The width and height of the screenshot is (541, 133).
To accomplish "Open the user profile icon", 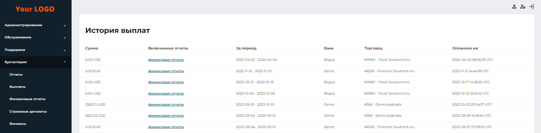I will click(514, 7).
